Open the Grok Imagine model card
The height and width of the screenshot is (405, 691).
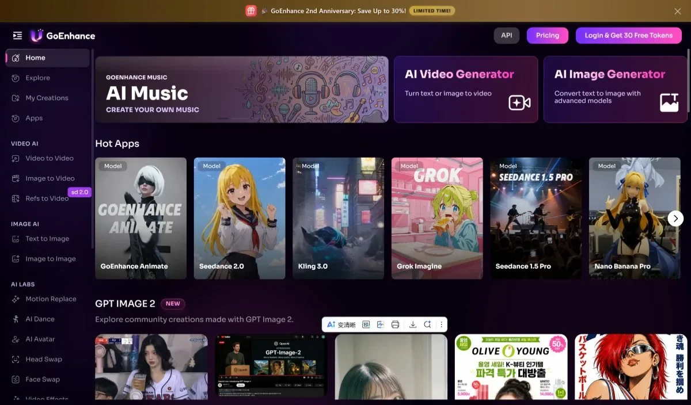click(x=437, y=219)
